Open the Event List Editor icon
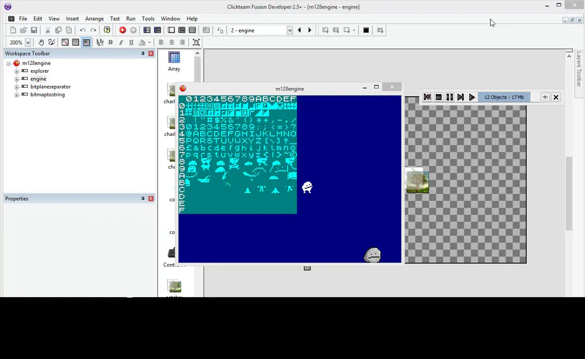The height and width of the screenshot is (359, 585). (x=192, y=30)
